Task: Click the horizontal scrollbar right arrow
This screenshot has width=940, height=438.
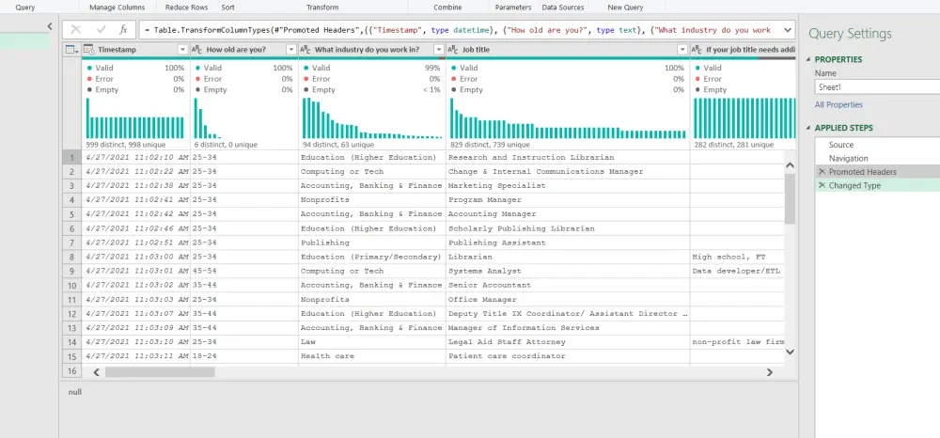Action: pyautogui.click(x=770, y=372)
